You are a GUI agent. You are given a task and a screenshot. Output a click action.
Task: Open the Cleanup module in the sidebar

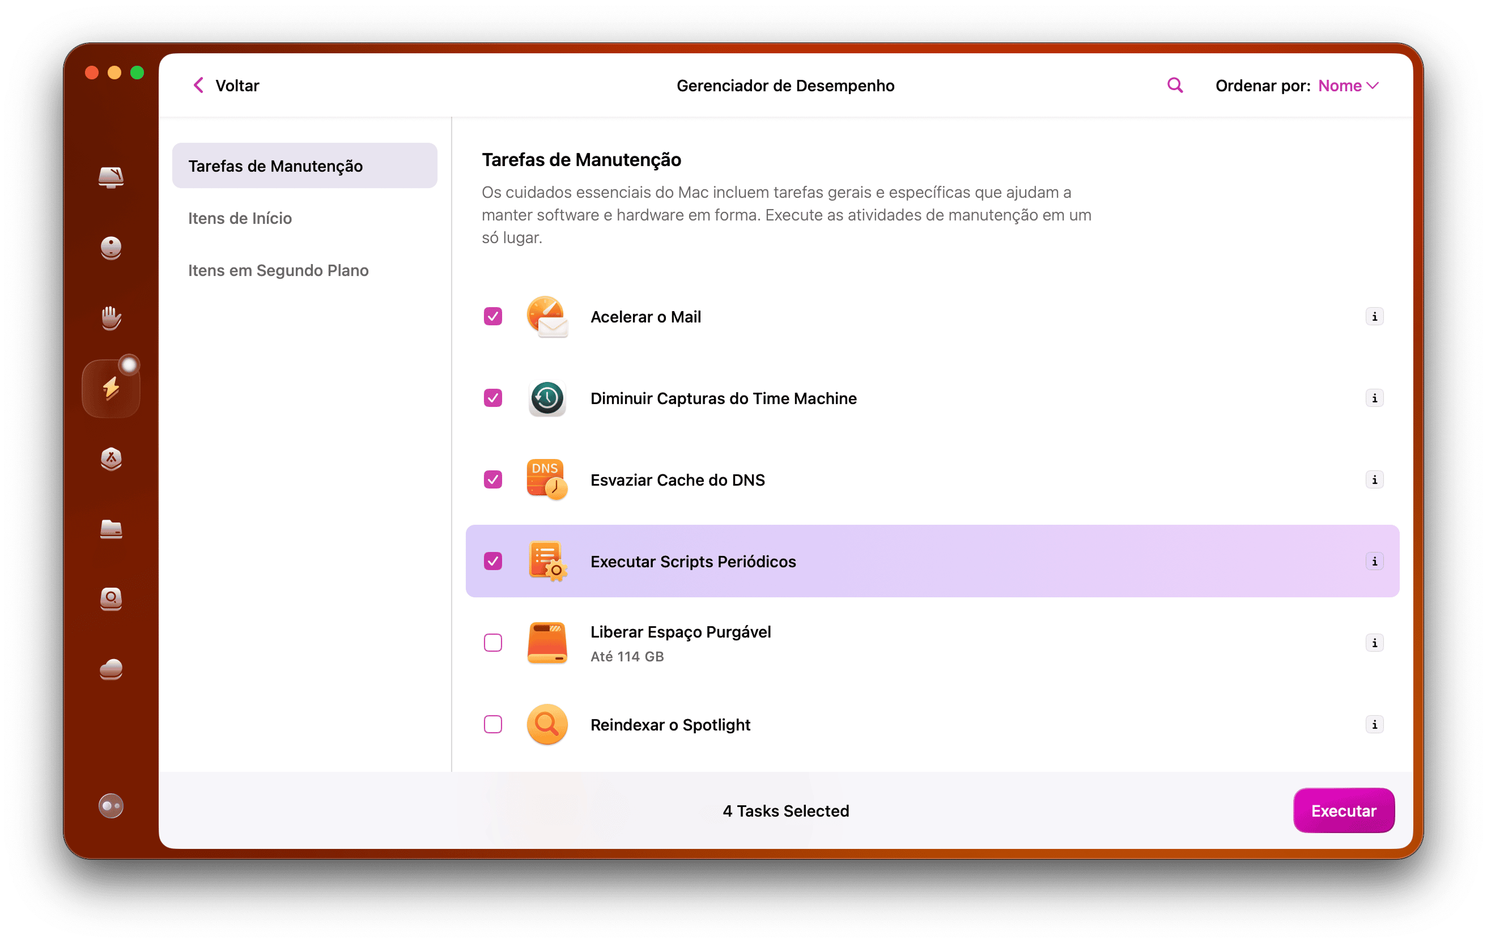point(111,178)
